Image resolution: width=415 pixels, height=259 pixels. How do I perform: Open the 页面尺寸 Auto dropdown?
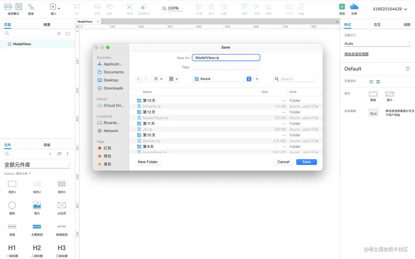click(377, 43)
